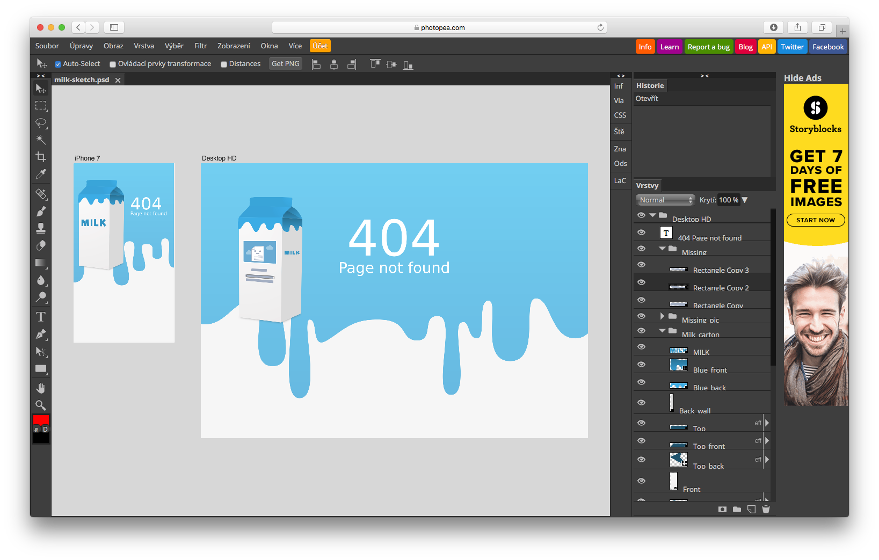Open the Normal blend mode dropdown
The height and width of the screenshot is (560, 879).
pos(666,200)
